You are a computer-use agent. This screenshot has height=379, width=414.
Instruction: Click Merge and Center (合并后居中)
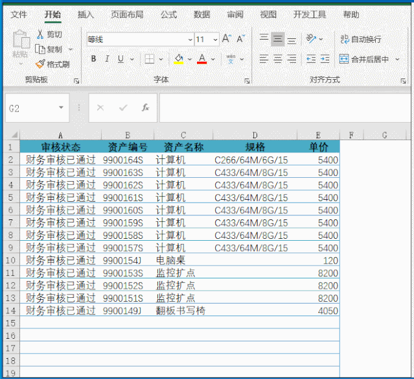pyautogui.click(x=365, y=59)
